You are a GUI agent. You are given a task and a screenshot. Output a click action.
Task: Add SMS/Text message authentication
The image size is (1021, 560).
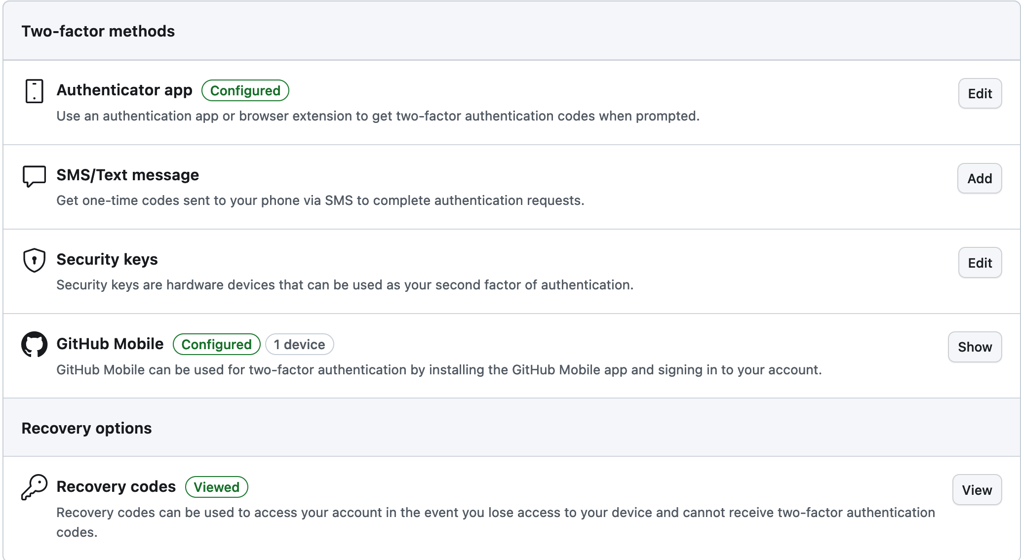coord(980,178)
